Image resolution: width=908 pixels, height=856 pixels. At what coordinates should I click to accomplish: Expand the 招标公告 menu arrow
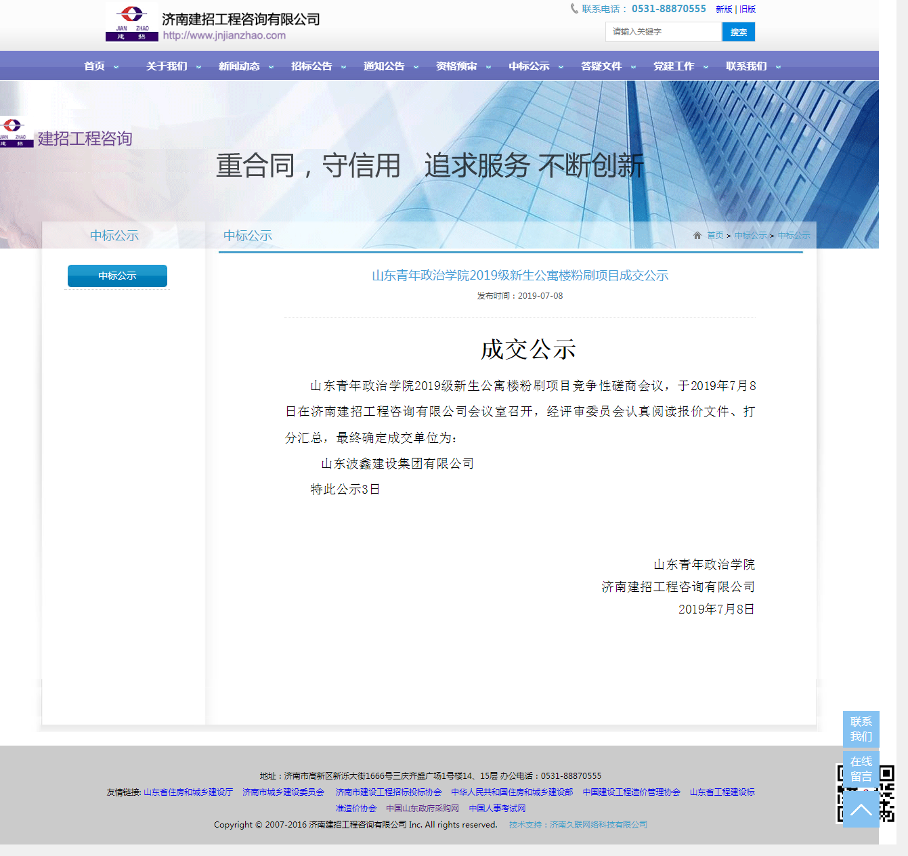pos(343,67)
